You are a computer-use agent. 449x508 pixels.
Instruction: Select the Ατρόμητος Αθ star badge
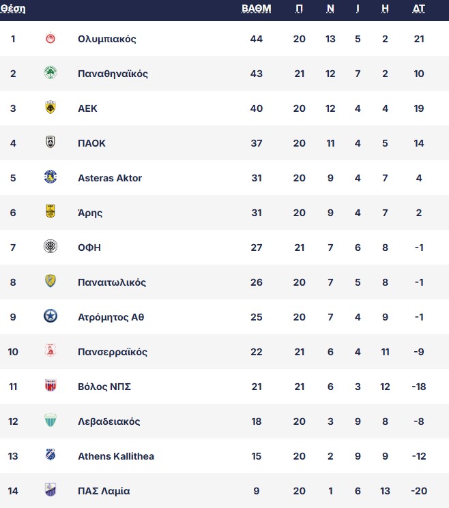coord(50,316)
